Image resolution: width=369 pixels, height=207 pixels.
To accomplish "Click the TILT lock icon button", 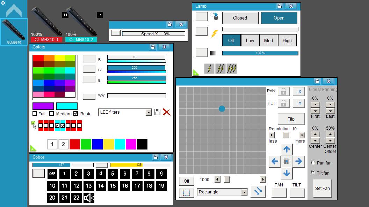I will [284, 103].
